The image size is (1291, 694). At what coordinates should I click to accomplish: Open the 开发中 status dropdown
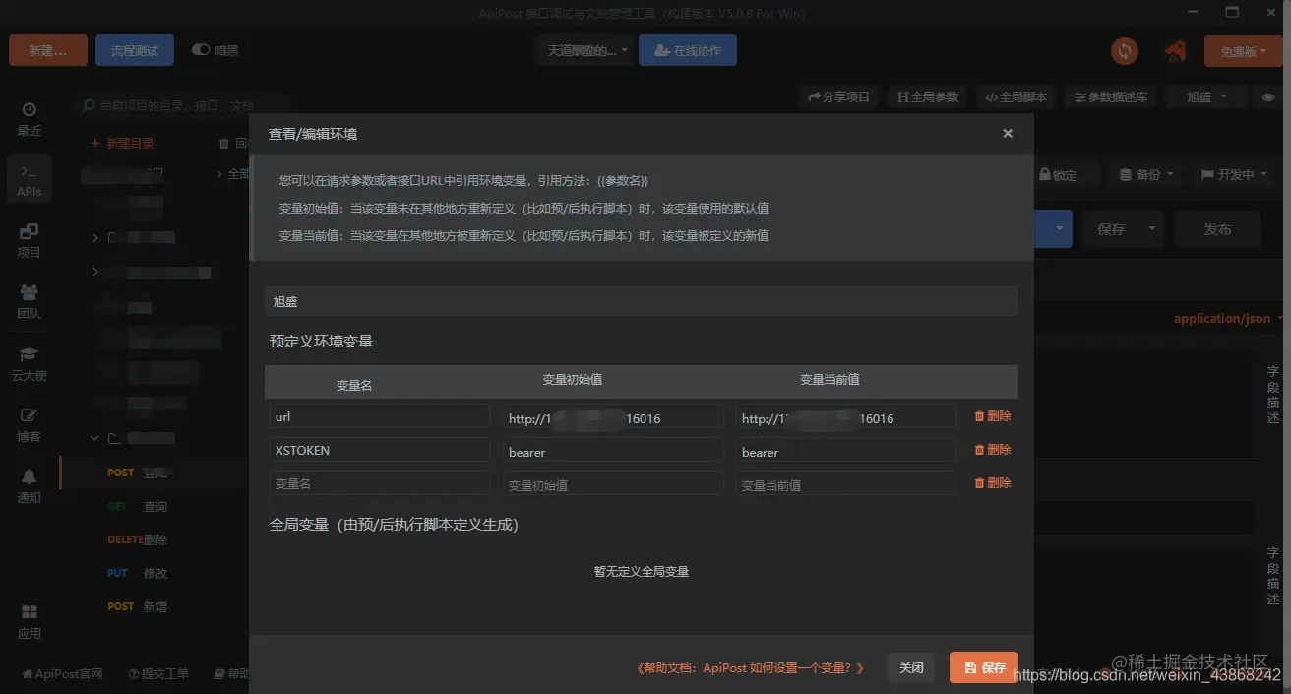point(1233,174)
